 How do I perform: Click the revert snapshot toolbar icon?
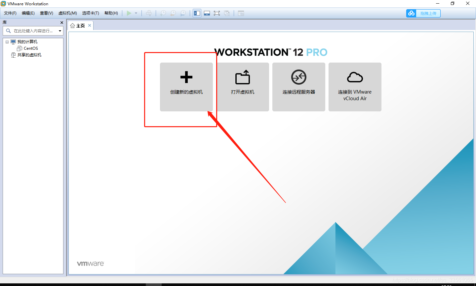click(x=173, y=13)
